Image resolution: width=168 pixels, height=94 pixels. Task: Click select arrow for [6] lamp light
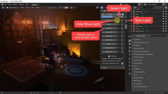[x=120, y=36]
